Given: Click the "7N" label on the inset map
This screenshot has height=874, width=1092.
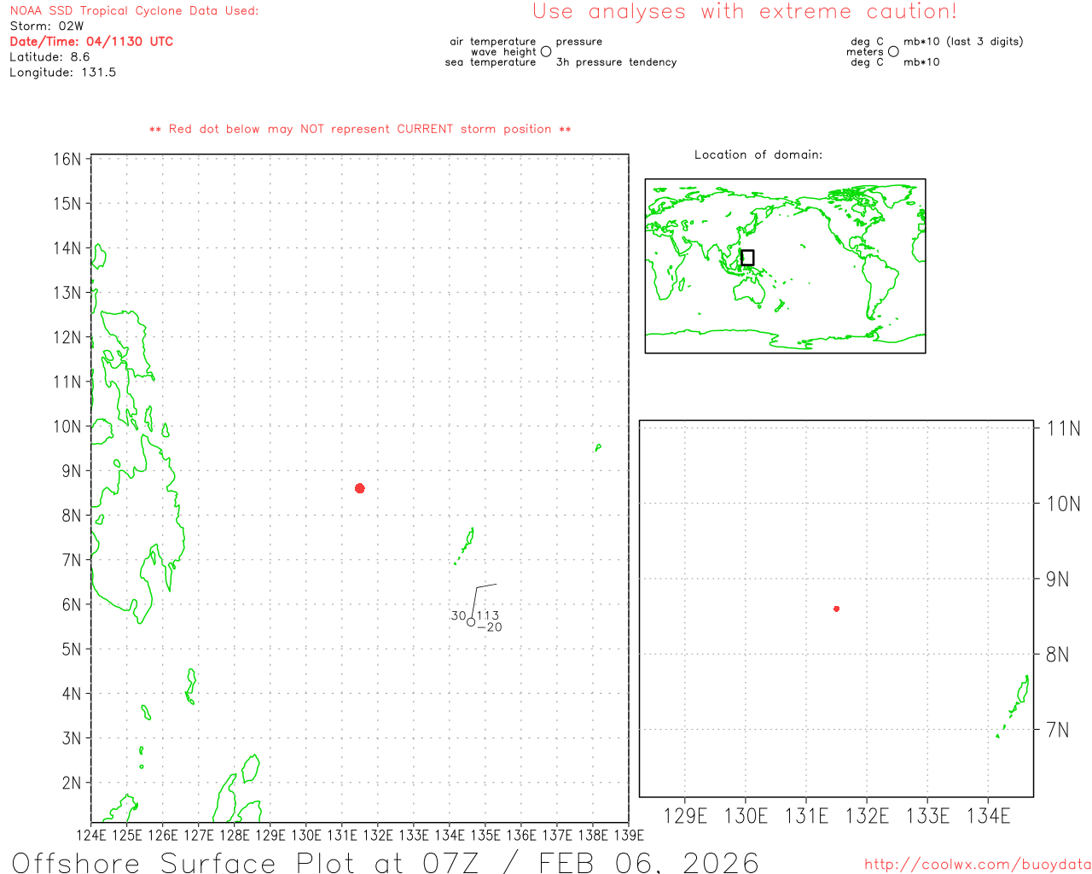Looking at the screenshot, I should (1058, 730).
